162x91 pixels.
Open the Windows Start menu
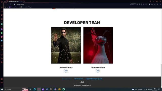tap(2, 89)
